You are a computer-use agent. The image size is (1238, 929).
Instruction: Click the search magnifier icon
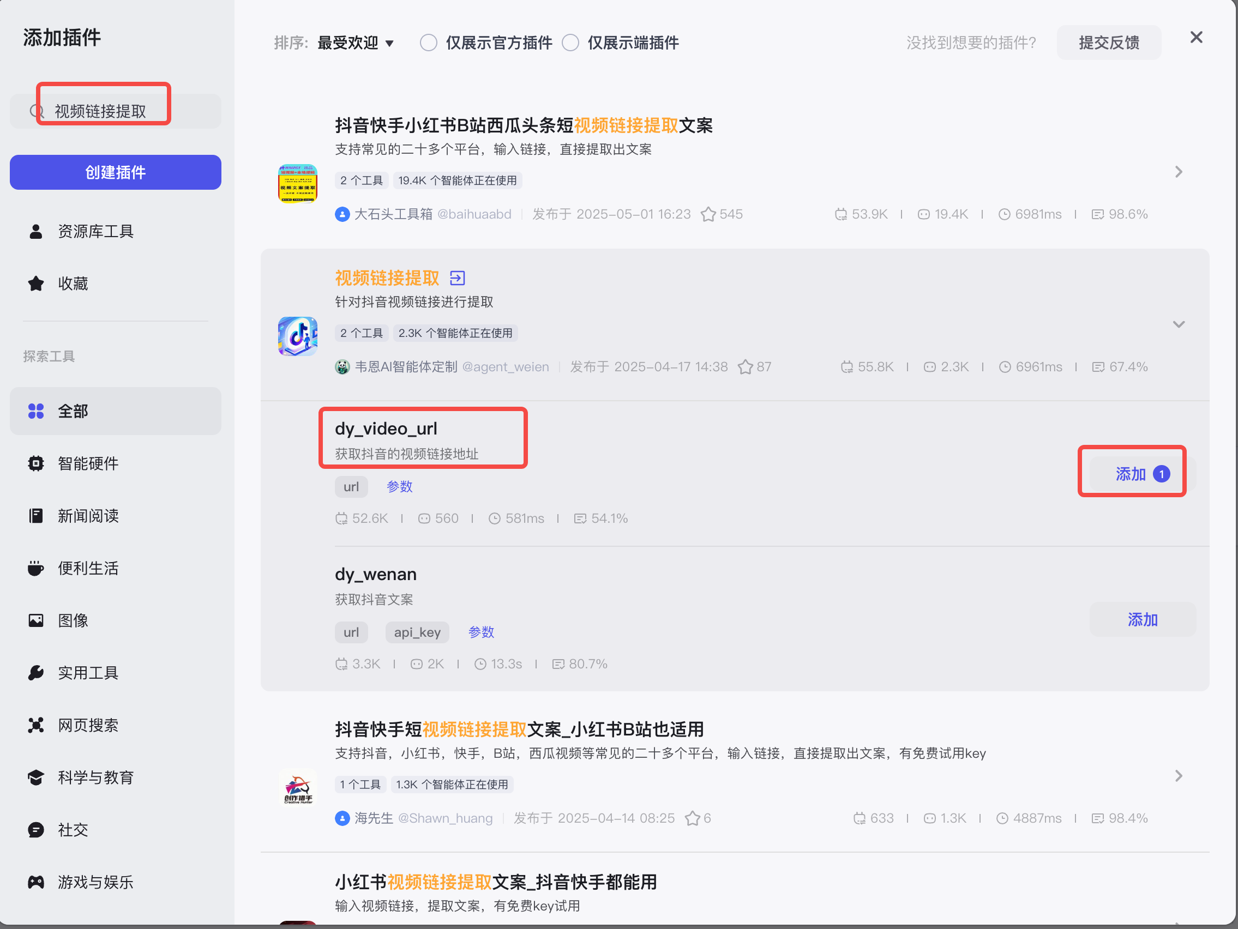(x=37, y=111)
